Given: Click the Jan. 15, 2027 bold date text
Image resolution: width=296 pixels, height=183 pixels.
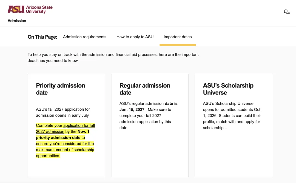Looking at the screenshot, I should (132, 110).
